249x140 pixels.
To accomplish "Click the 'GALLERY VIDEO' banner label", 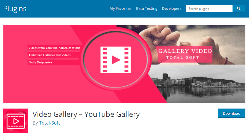I will pyautogui.click(x=185, y=51).
